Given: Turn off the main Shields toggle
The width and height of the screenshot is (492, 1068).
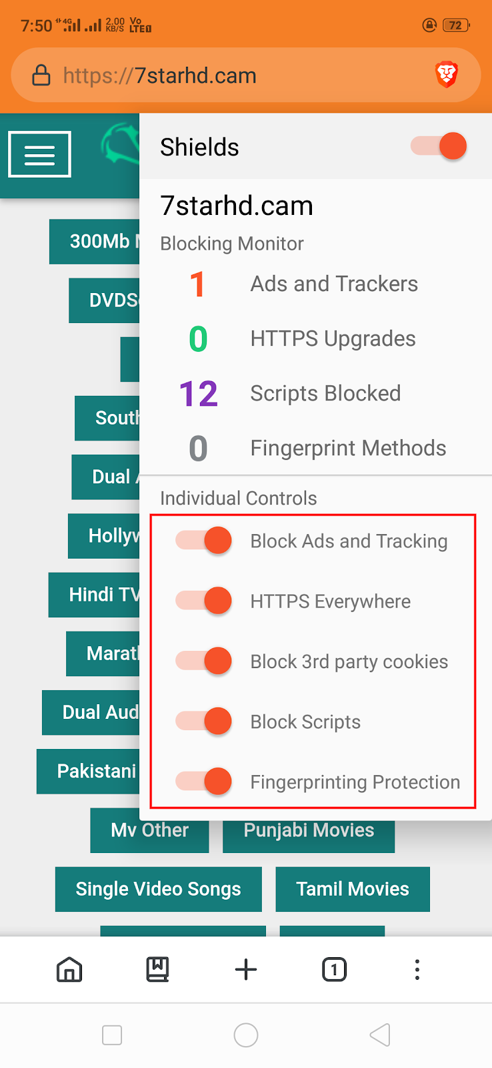Looking at the screenshot, I should 439,146.
